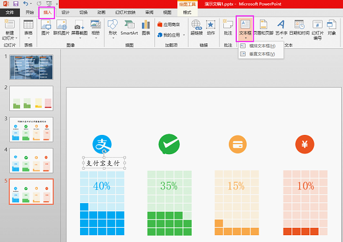343x242 pixels.
Task: Click the Screenshot icon
Action: click(x=79, y=24)
